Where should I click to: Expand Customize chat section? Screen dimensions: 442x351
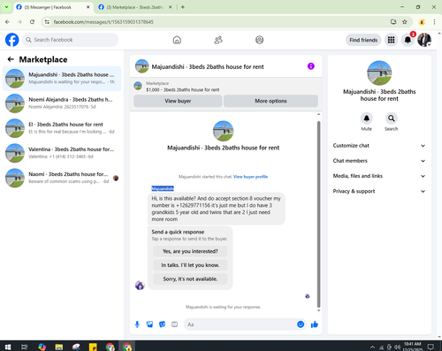point(379,146)
